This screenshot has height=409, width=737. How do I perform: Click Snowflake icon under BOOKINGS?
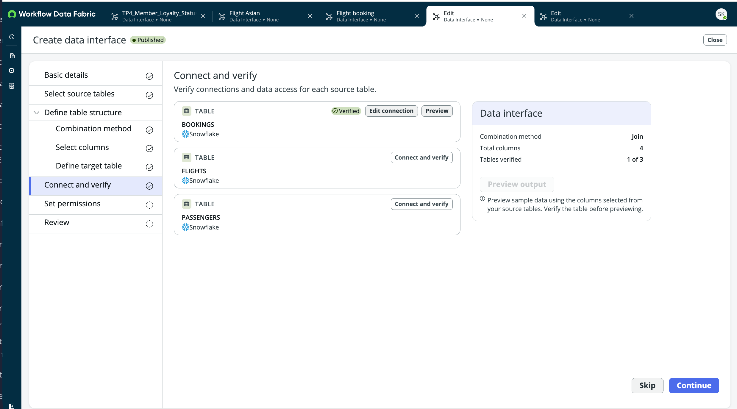click(x=185, y=134)
